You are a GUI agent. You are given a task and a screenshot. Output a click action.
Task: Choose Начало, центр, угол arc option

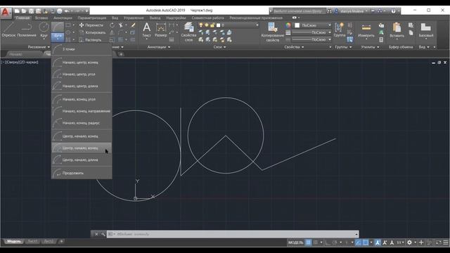[82, 74]
